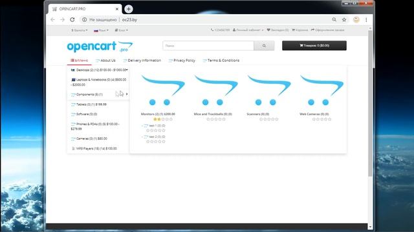Screen dimensions: 414x232
Task: Click the Monitors cart thumbnail
Action: [x=163, y=90]
